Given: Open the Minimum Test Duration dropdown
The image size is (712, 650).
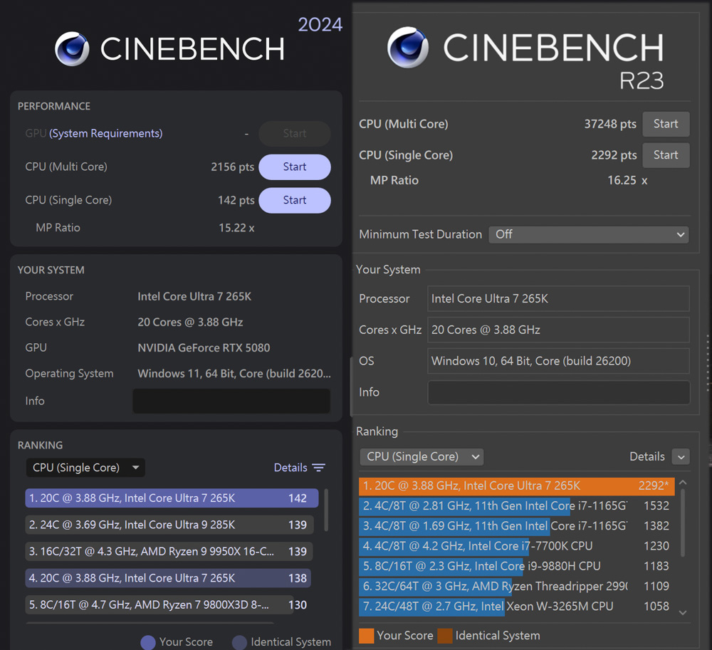Looking at the screenshot, I should coord(588,234).
